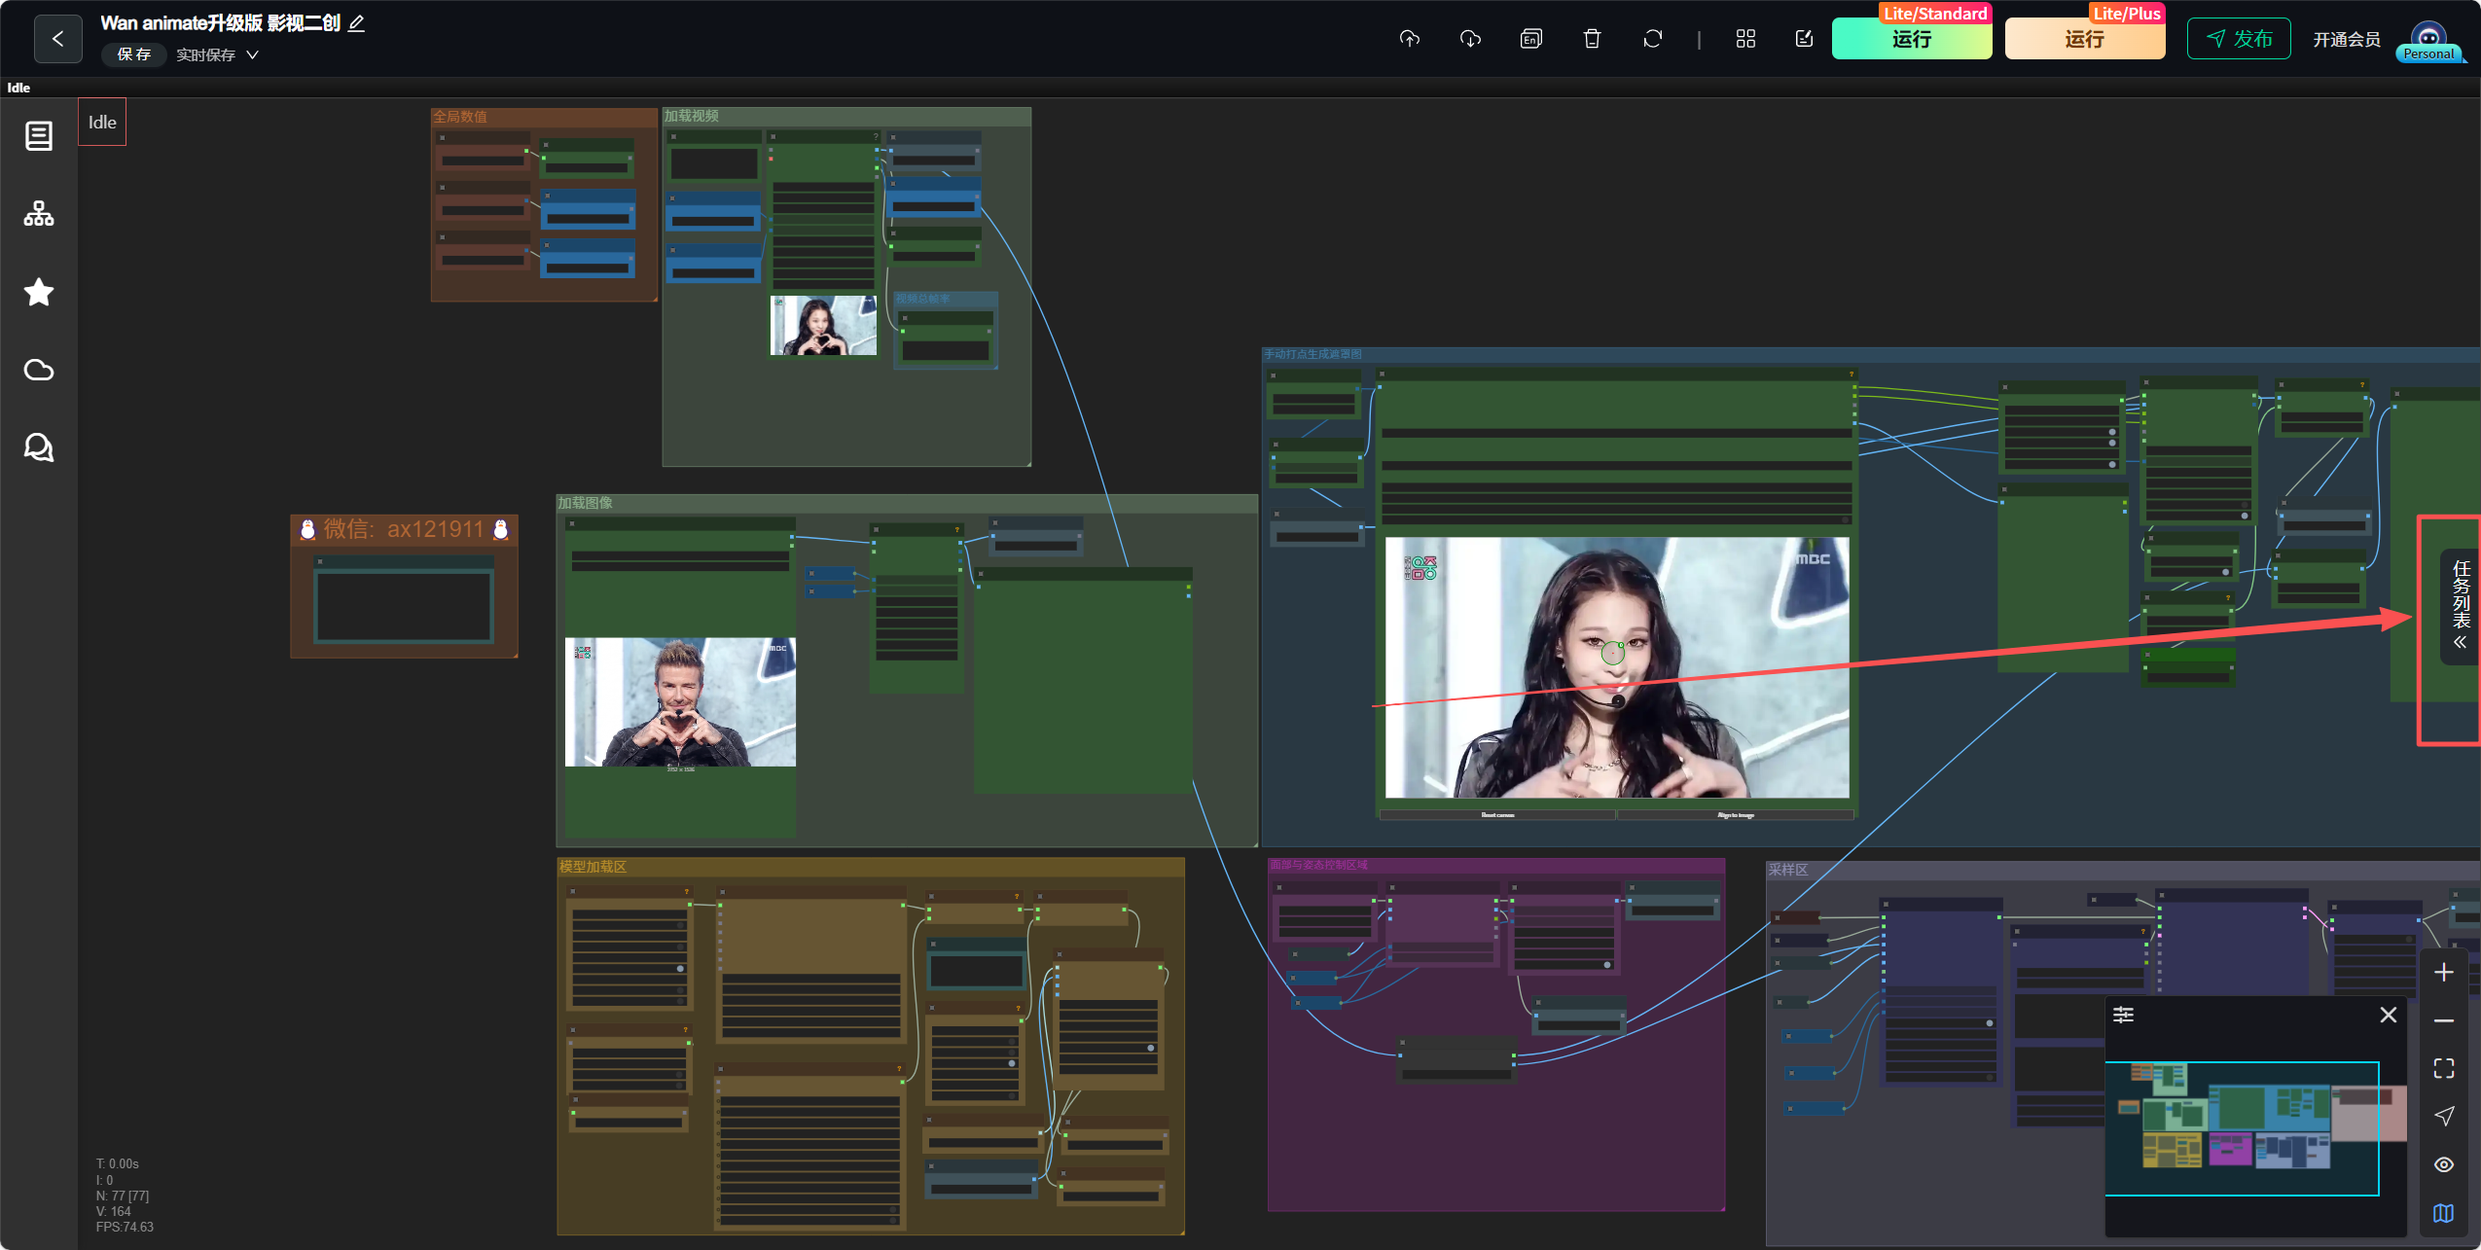Open the node tree sidebar icon

(x=39, y=213)
